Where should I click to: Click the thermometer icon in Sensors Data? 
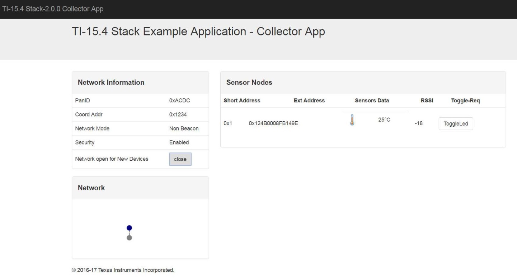352,120
